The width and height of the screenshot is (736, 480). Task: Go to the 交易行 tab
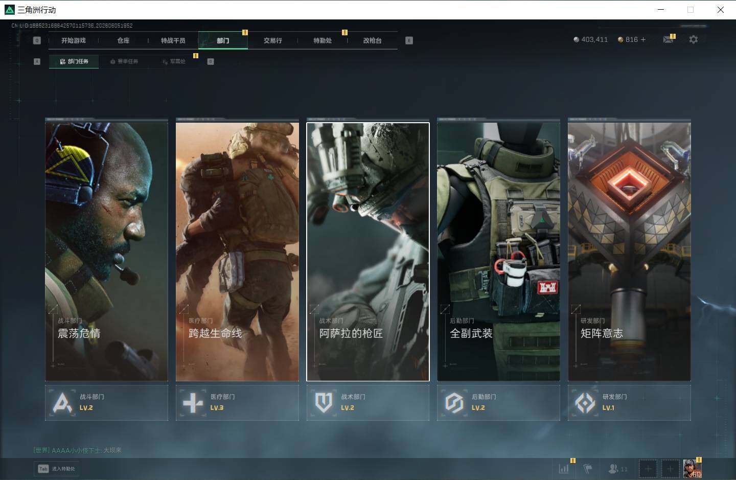[x=272, y=40]
